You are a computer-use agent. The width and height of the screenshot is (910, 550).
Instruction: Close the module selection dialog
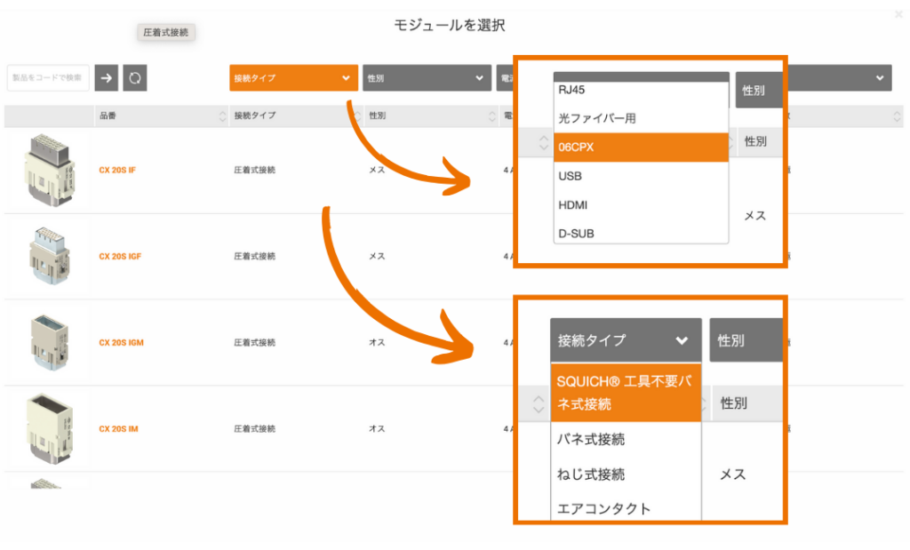[898, 14]
